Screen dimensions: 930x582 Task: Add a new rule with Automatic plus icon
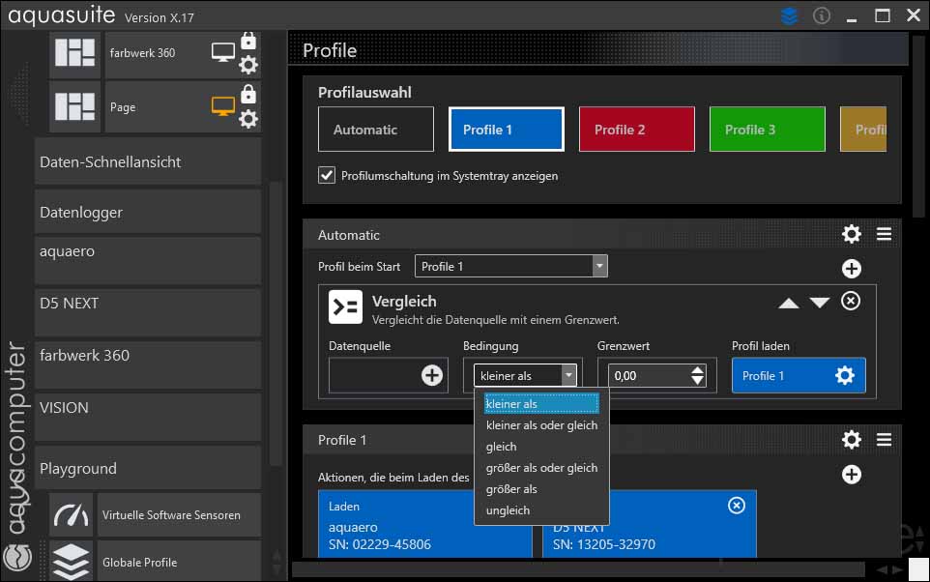point(852,269)
